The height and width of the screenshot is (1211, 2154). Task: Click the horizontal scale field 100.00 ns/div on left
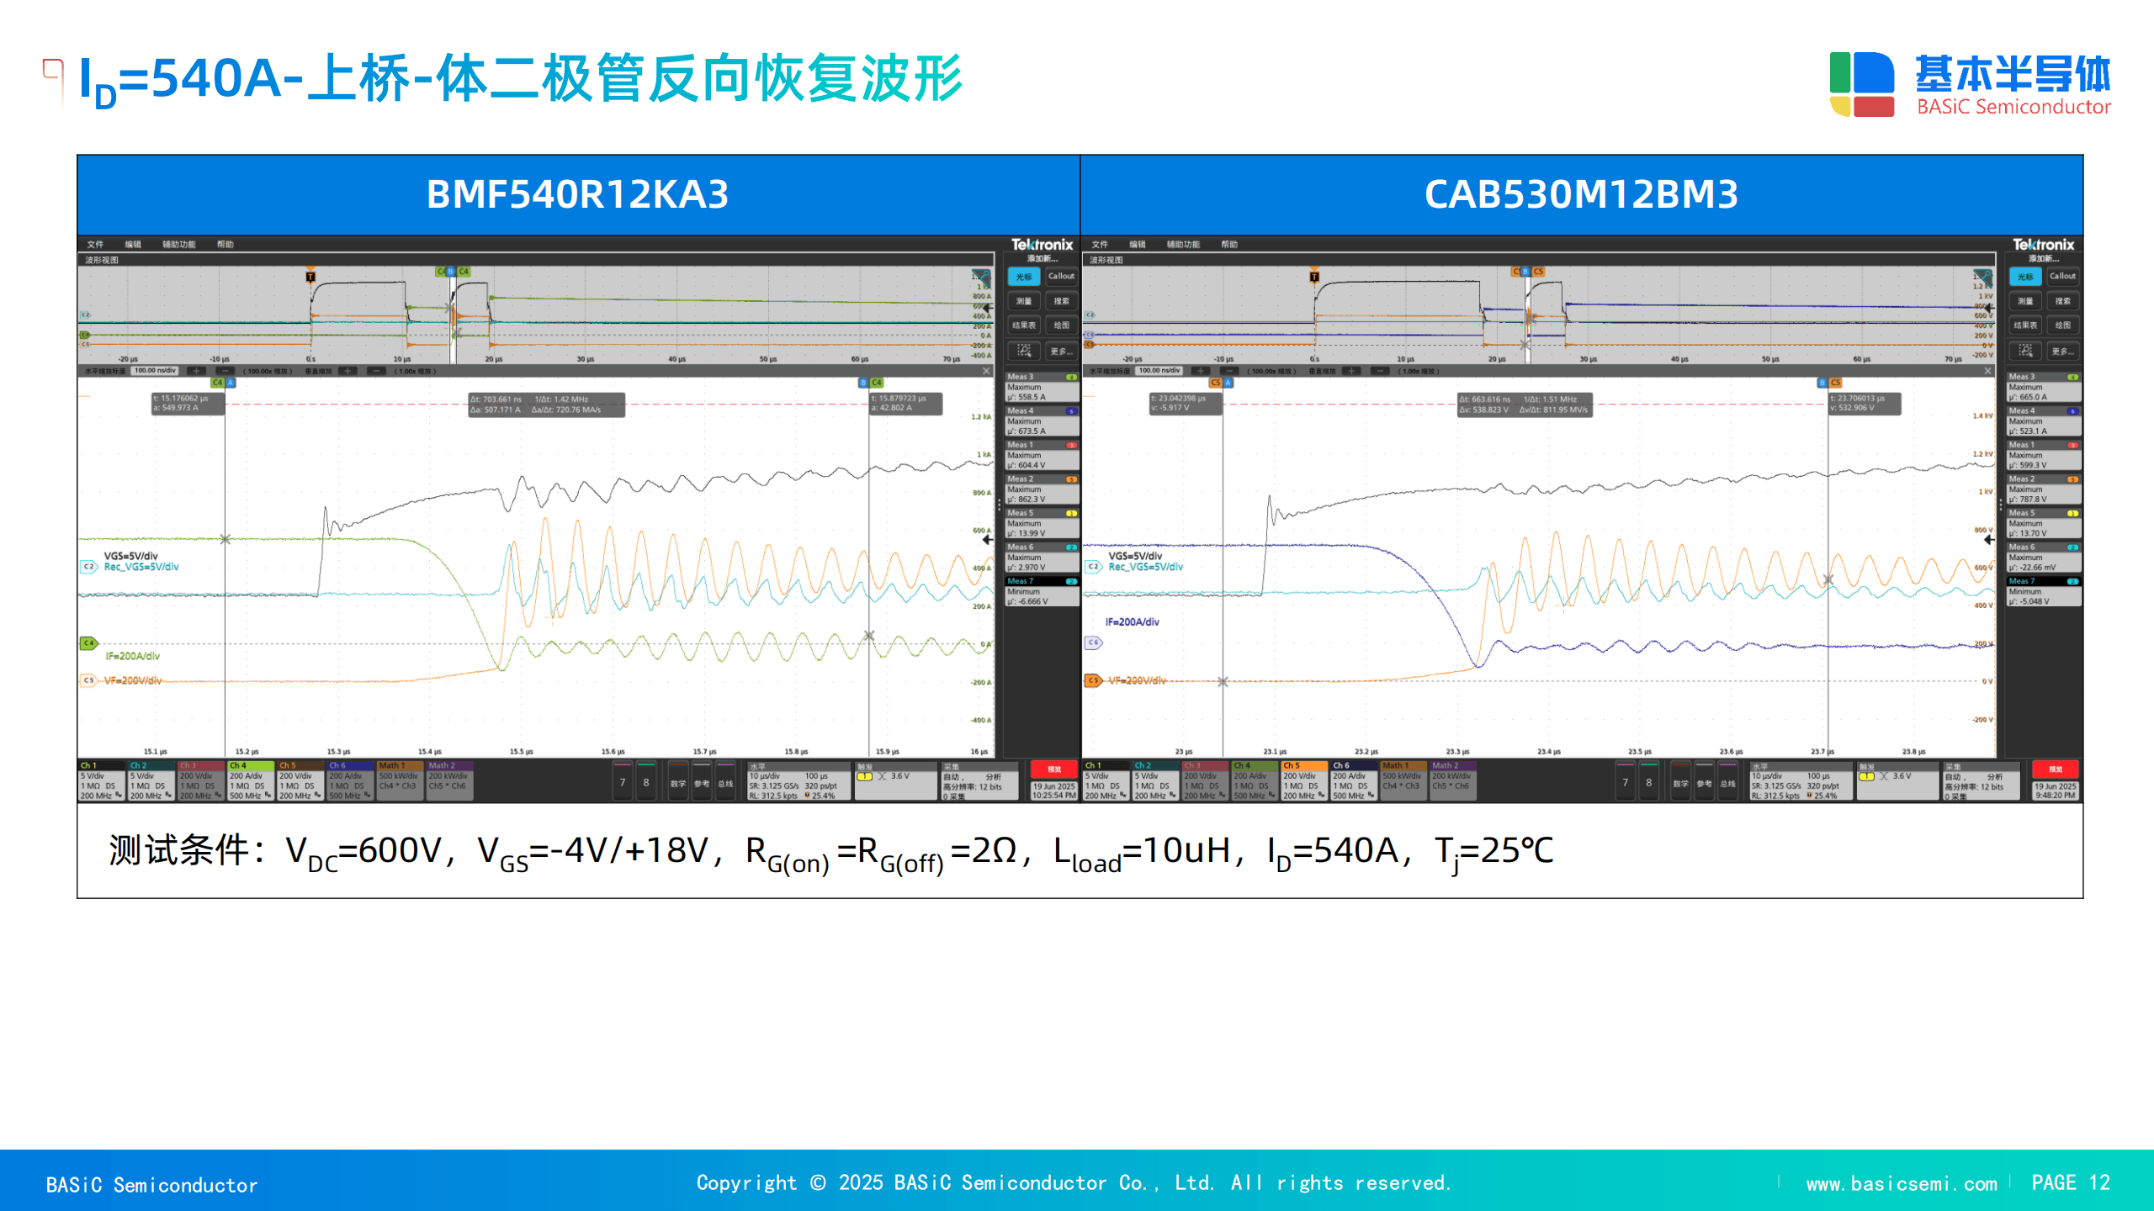pyautogui.click(x=156, y=371)
